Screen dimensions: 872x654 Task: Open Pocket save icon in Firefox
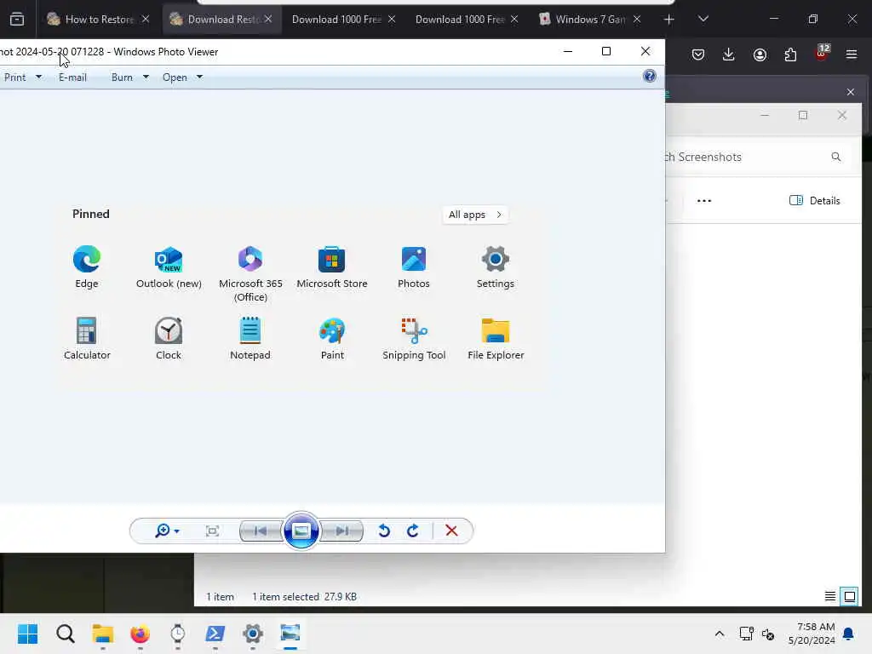tap(698, 54)
